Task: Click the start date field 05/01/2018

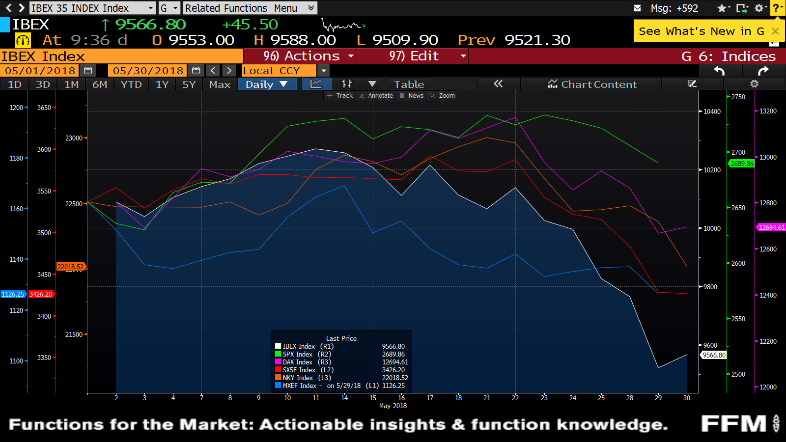Action: pos(40,71)
